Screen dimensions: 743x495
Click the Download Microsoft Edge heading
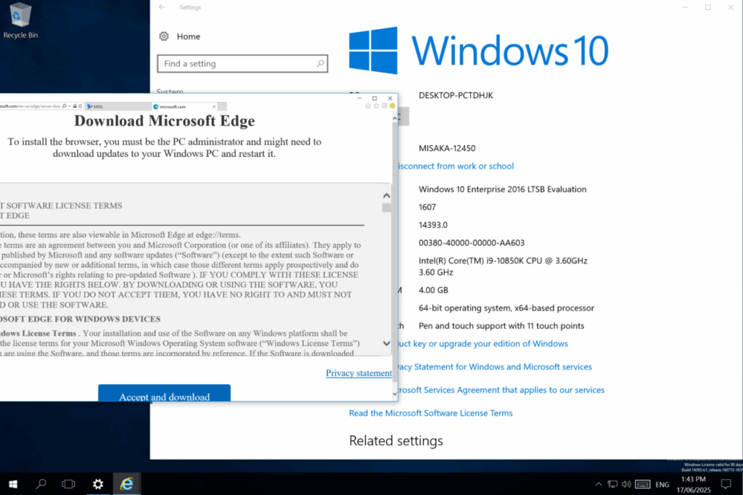click(165, 121)
